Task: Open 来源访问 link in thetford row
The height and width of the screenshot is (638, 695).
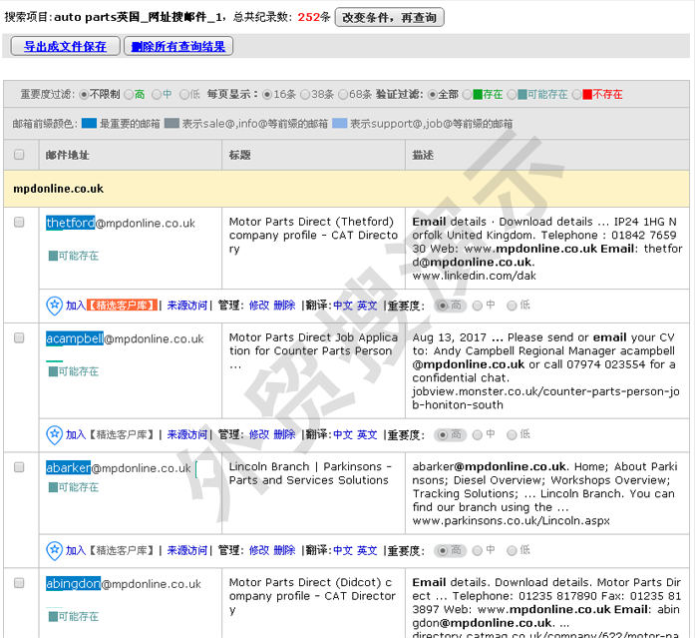Action: click(187, 306)
